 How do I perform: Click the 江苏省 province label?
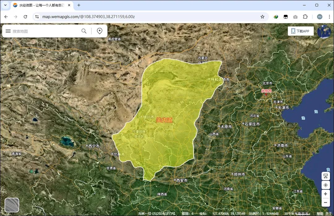point(298,191)
